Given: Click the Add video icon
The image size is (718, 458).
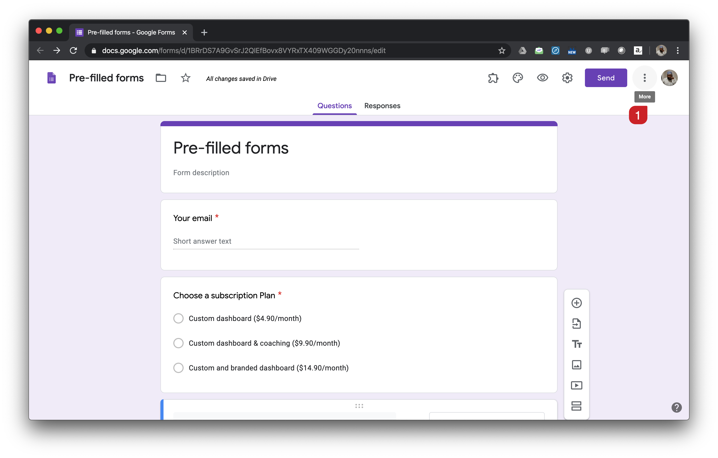Looking at the screenshot, I should [576, 385].
